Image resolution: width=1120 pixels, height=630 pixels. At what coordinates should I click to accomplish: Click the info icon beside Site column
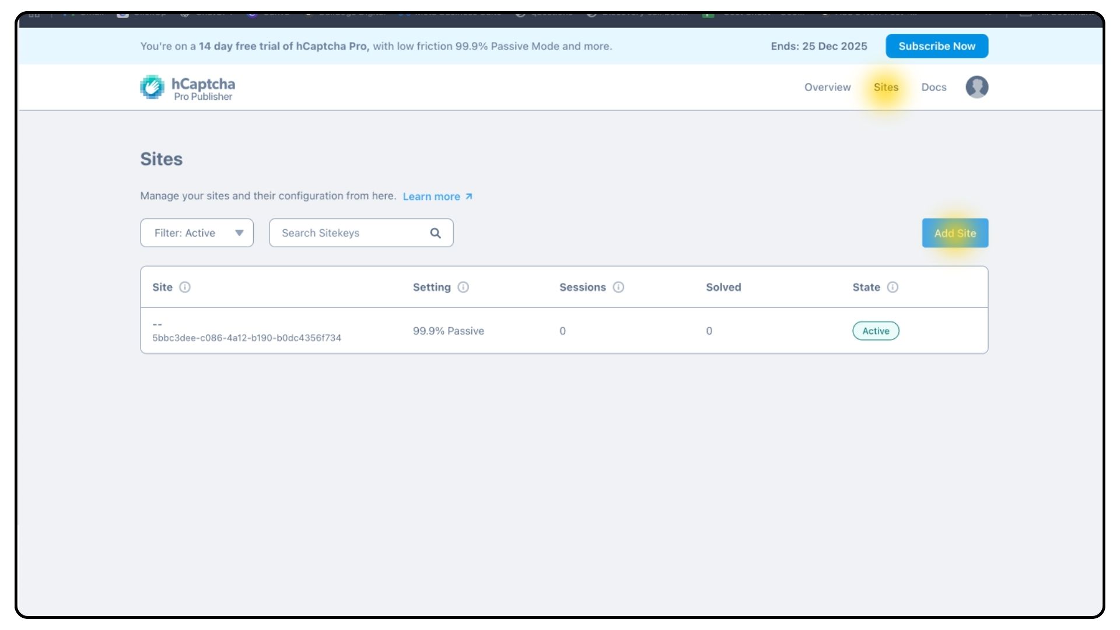[x=185, y=287]
